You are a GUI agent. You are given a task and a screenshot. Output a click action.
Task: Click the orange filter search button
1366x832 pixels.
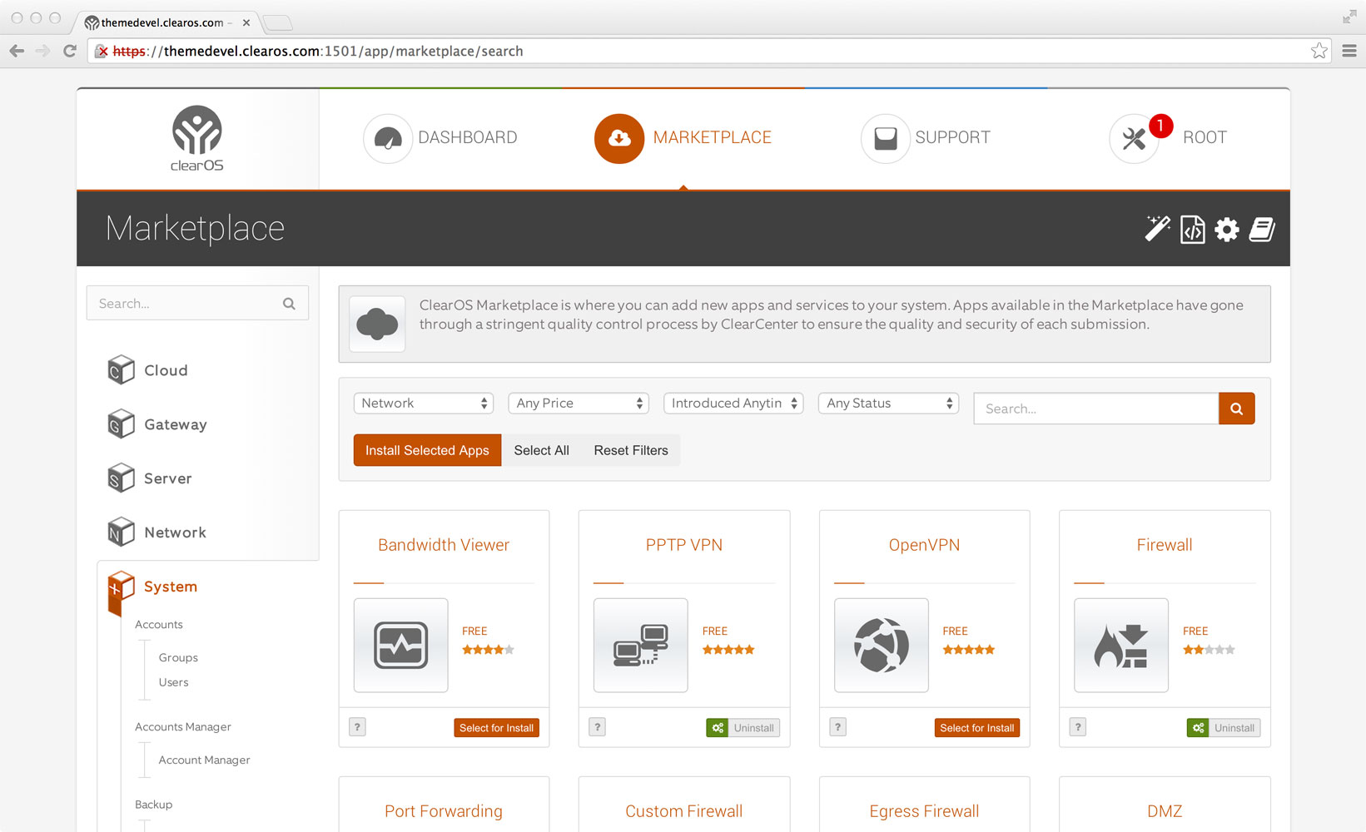(1236, 409)
